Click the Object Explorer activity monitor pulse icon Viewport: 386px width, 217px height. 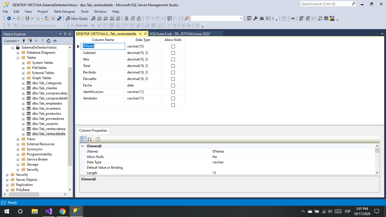point(55,41)
